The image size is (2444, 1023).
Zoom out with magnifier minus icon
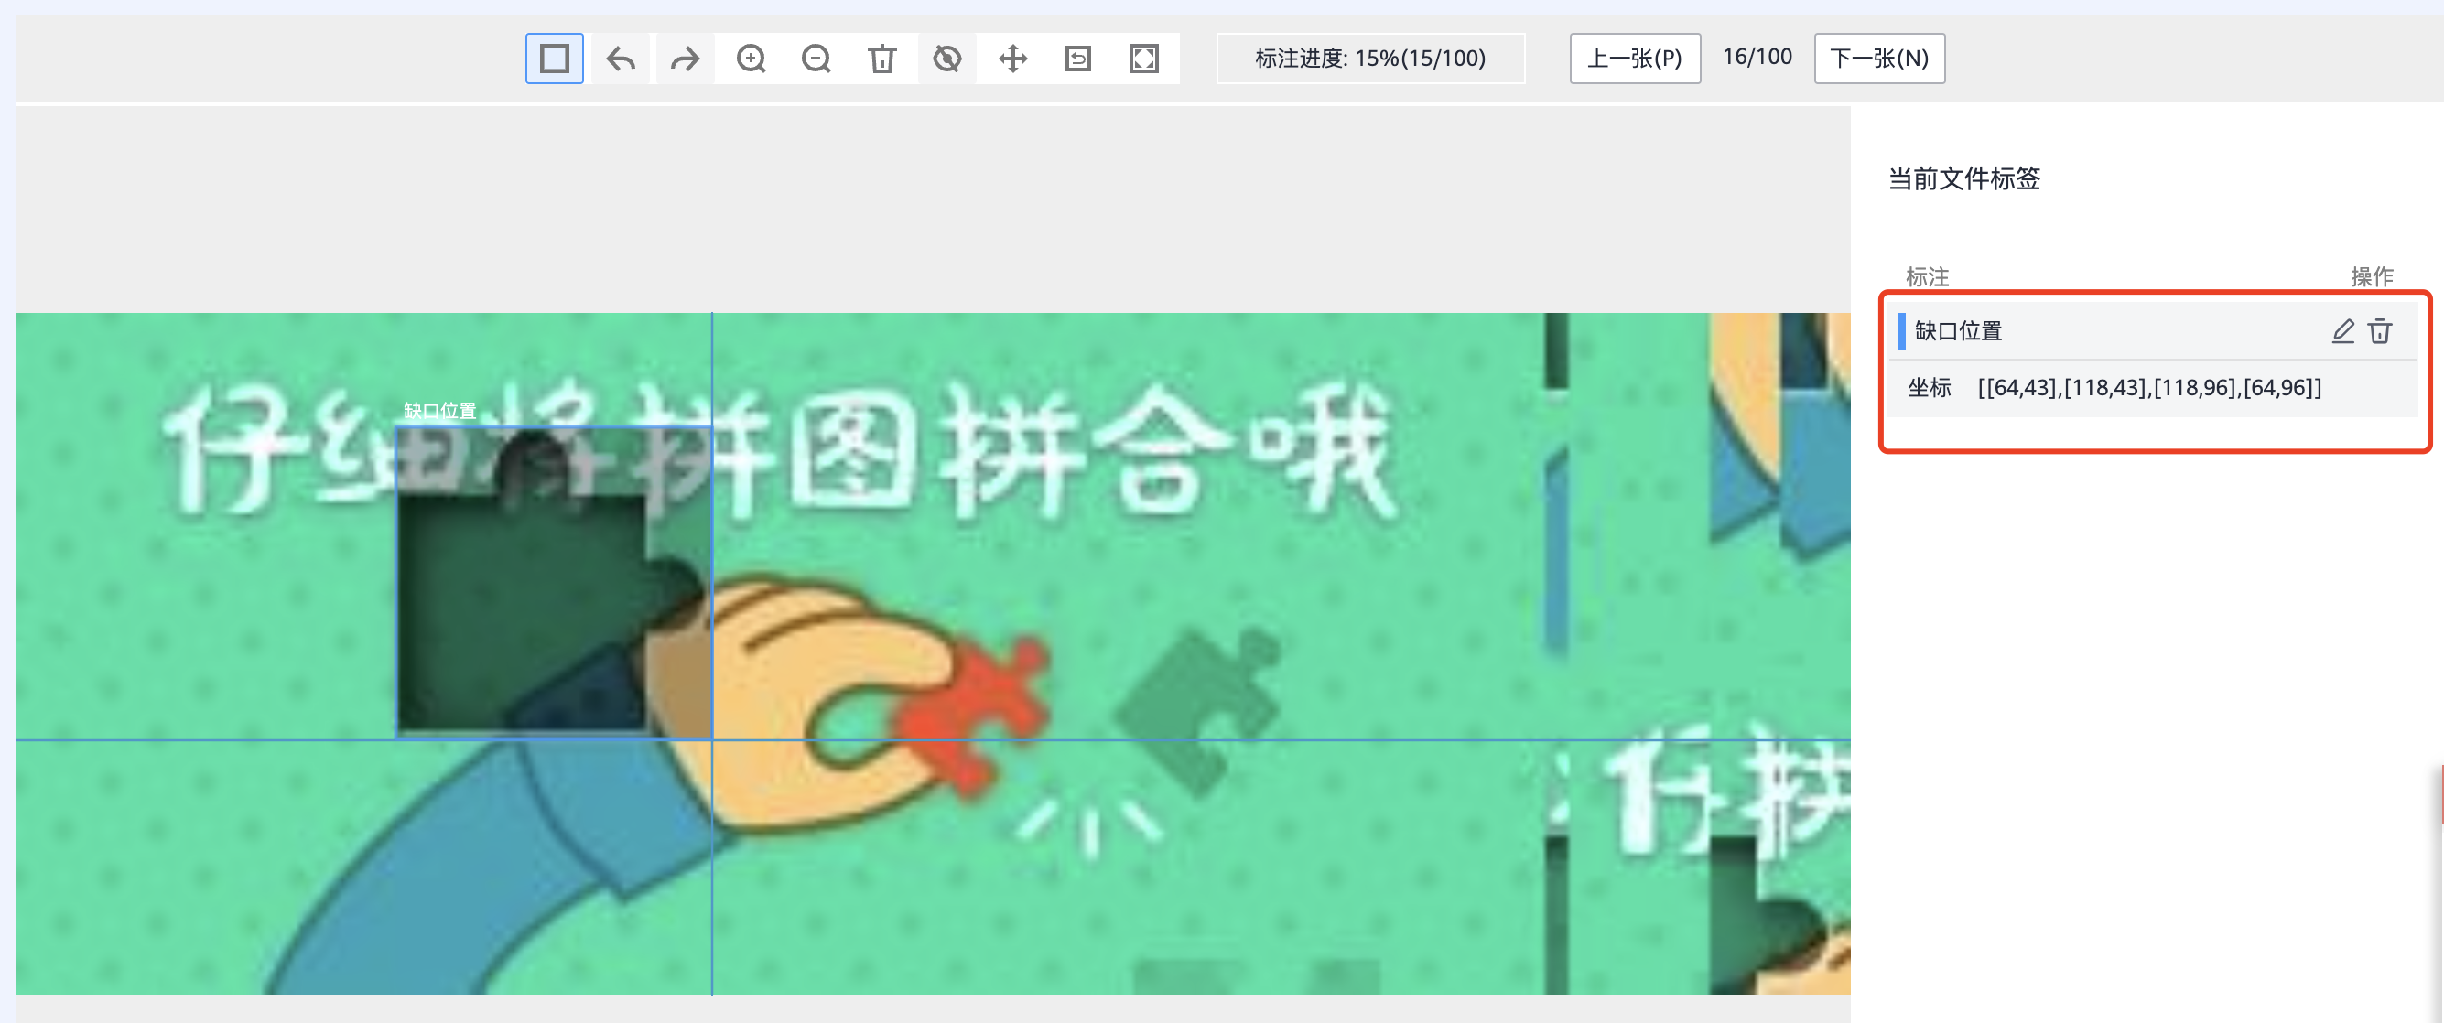816,59
